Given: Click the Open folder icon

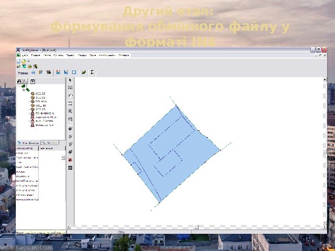Looking at the screenshot, I should [x=24, y=61].
